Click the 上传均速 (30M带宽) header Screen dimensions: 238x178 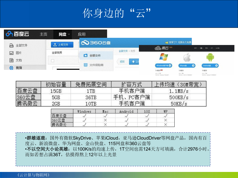179,84
